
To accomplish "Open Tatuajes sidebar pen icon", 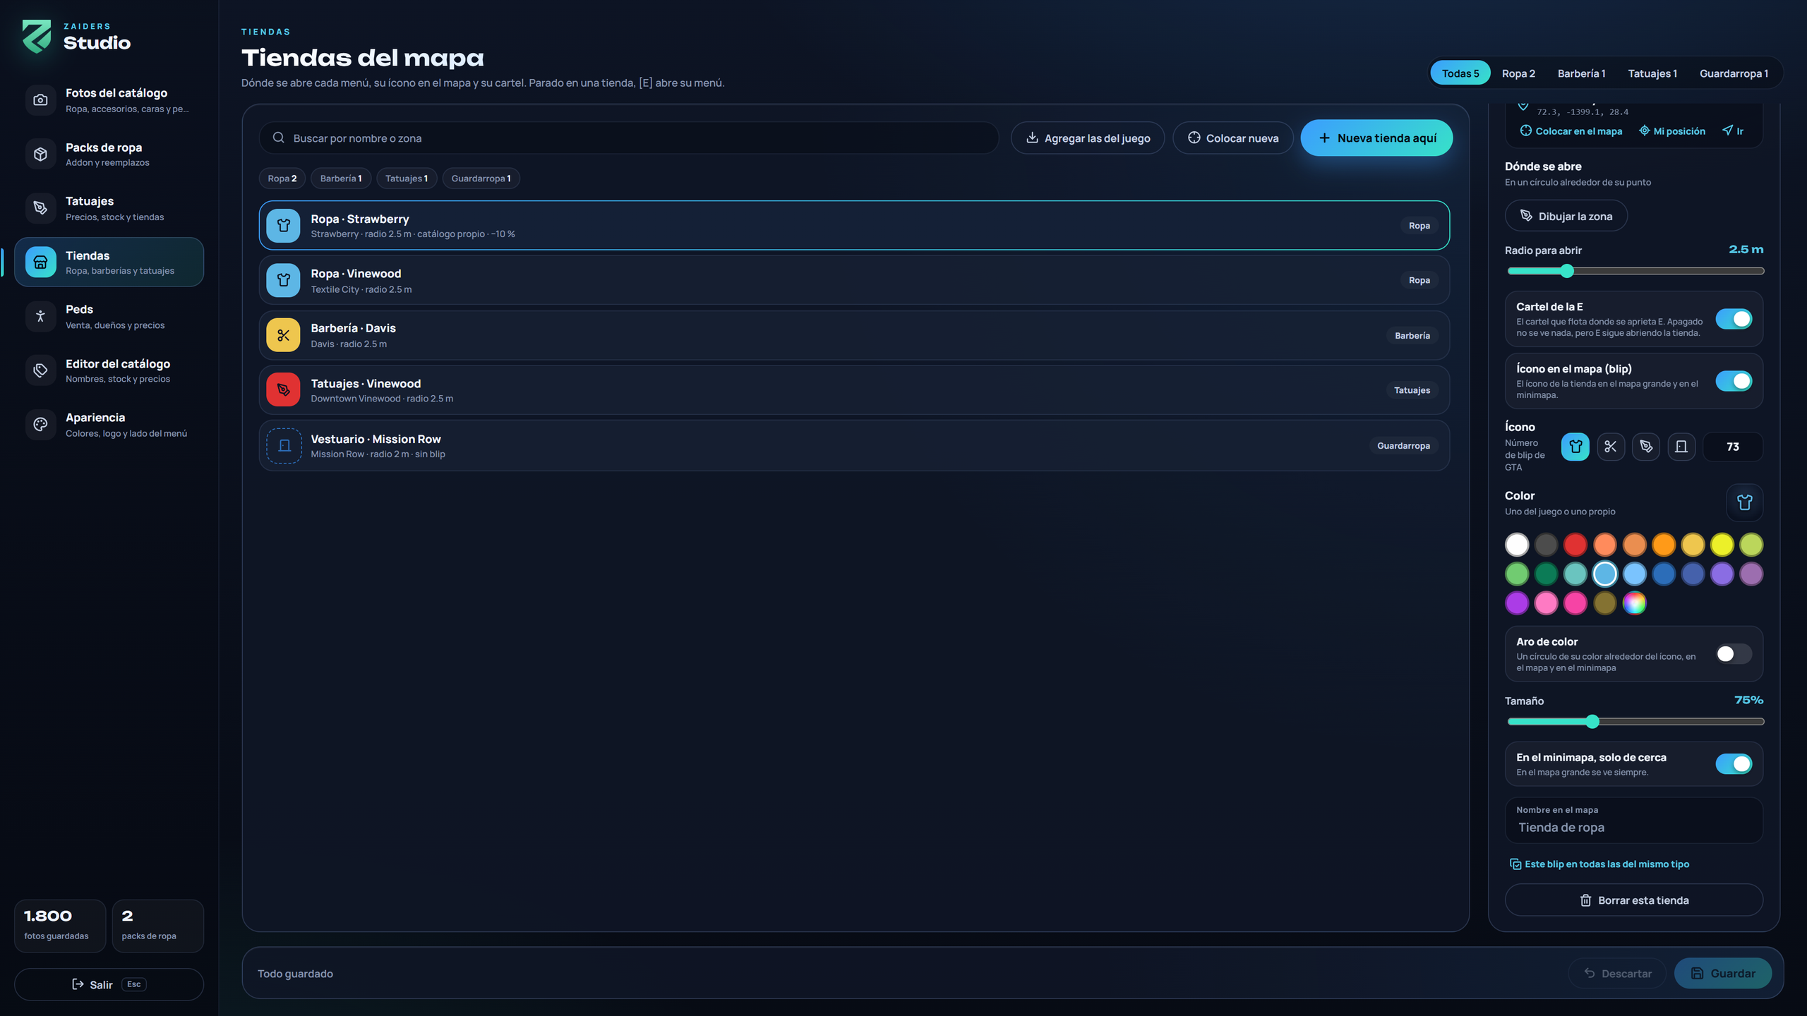I will click(x=40, y=208).
